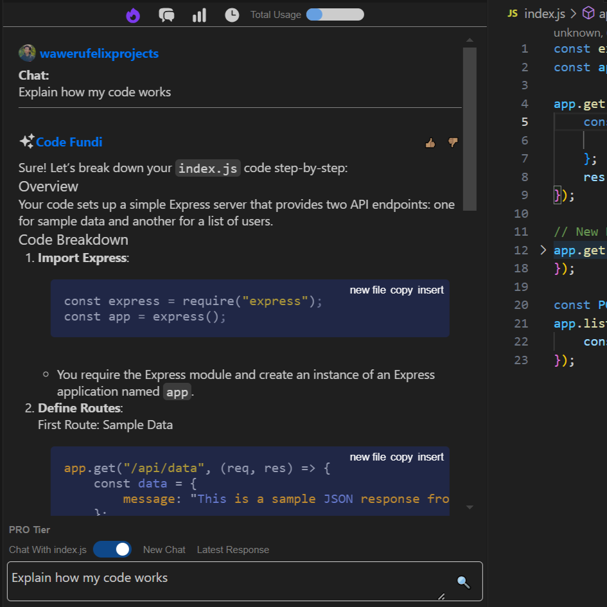Screen dimensions: 607x607
Task: Click the chat scroll down arrow
Action: coord(470,507)
